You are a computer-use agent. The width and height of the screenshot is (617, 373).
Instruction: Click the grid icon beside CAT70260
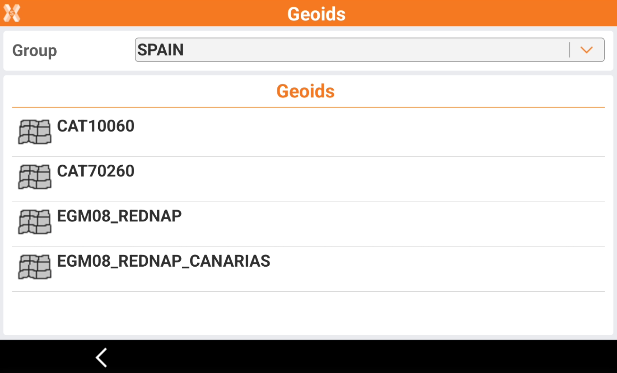(x=35, y=177)
